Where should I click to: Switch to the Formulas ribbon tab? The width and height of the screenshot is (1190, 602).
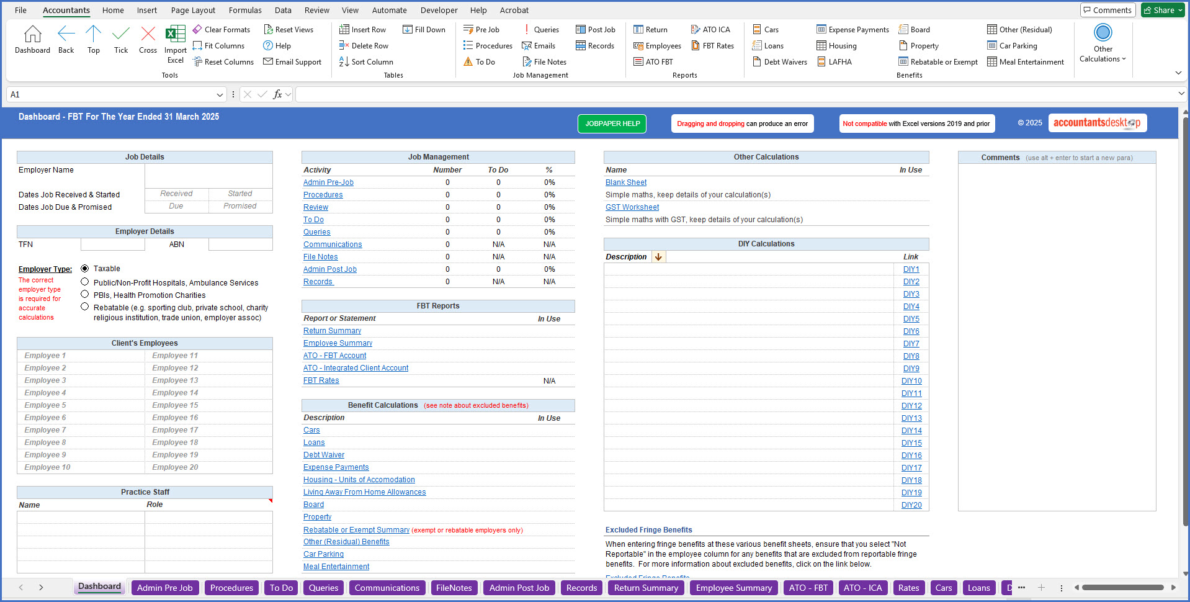tap(244, 10)
